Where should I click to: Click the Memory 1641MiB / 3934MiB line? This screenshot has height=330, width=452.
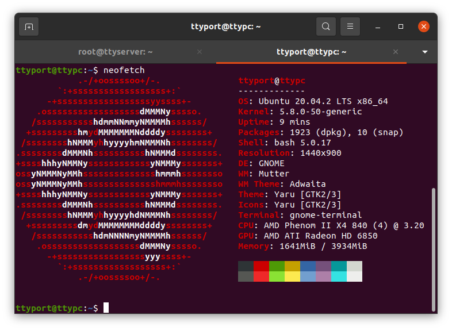pos(302,247)
